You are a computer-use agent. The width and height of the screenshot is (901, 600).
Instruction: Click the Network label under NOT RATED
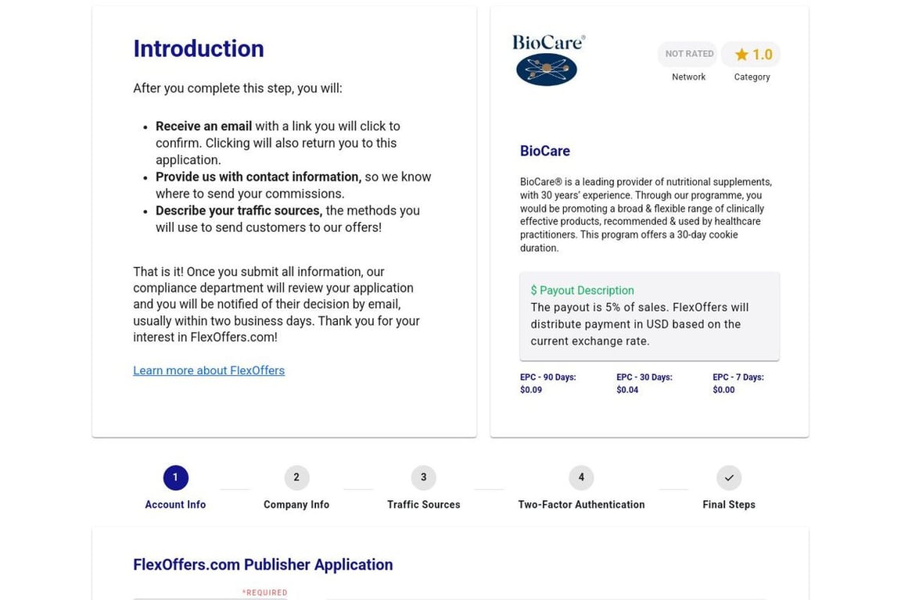688,77
